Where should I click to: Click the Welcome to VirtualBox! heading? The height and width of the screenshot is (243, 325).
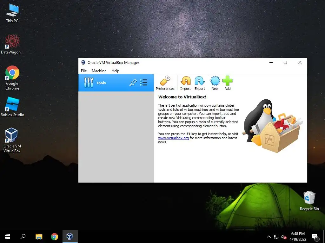(x=182, y=97)
